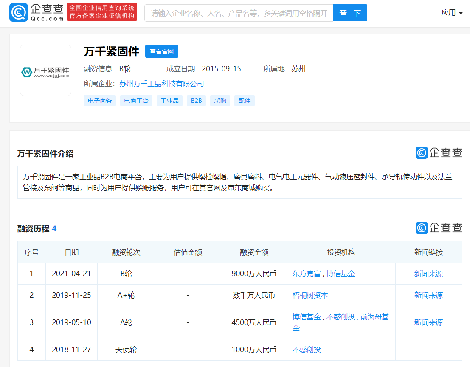The width and height of the screenshot is (470, 367).
Task: Expand the 应用 dropdown menu
Action: pyautogui.click(x=452, y=13)
